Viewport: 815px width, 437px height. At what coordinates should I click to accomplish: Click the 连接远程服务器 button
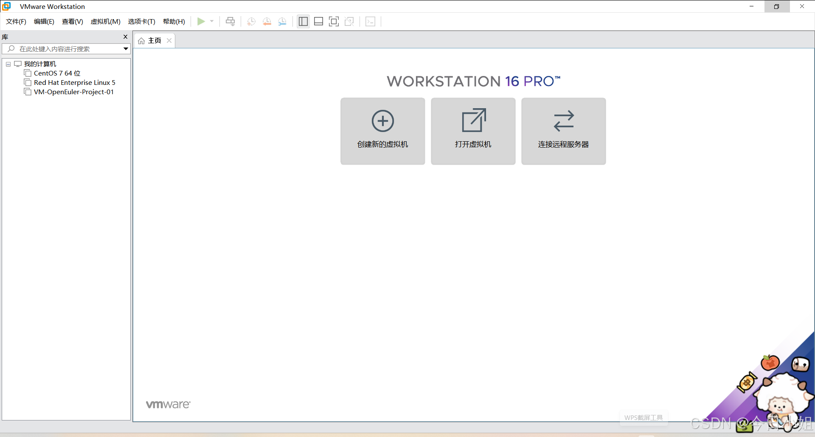[x=563, y=131]
